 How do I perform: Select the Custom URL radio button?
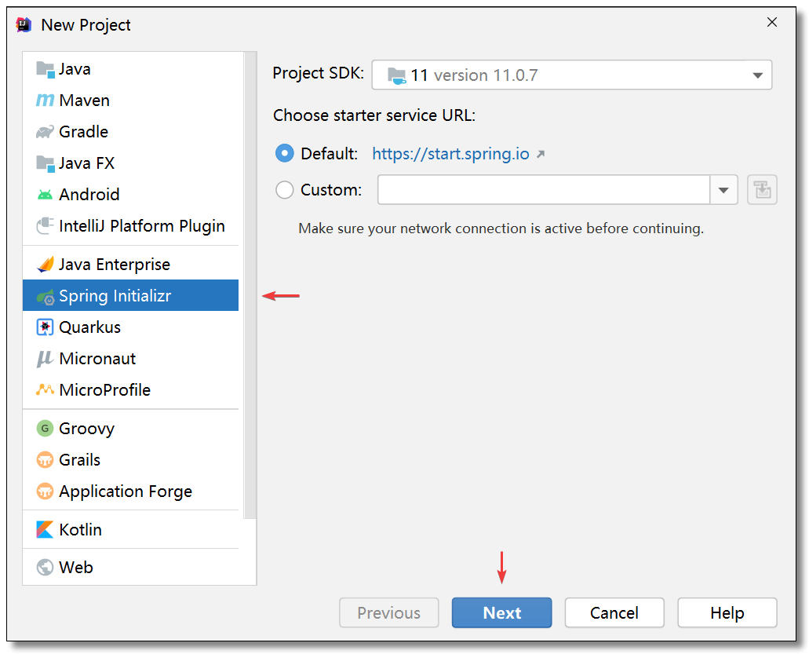click(x=285, y=190)
